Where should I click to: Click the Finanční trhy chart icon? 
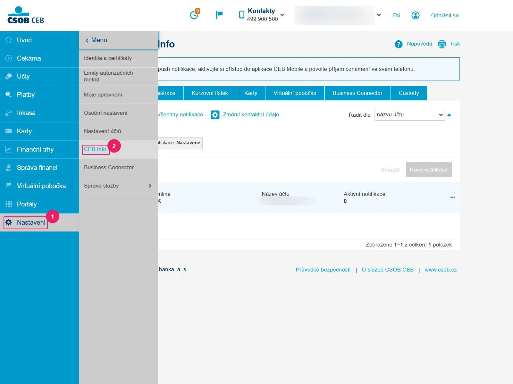click(9, 149)
